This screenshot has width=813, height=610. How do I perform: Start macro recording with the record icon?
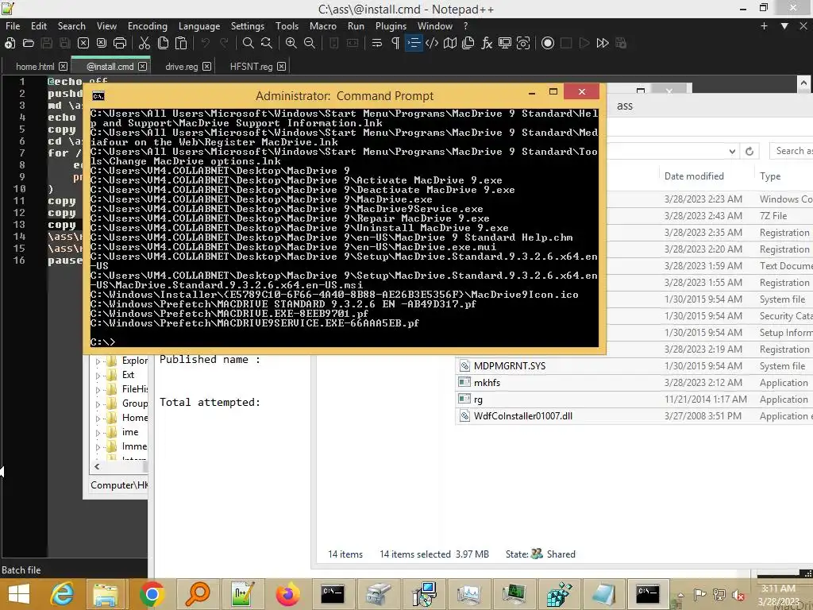click(548, 43)
